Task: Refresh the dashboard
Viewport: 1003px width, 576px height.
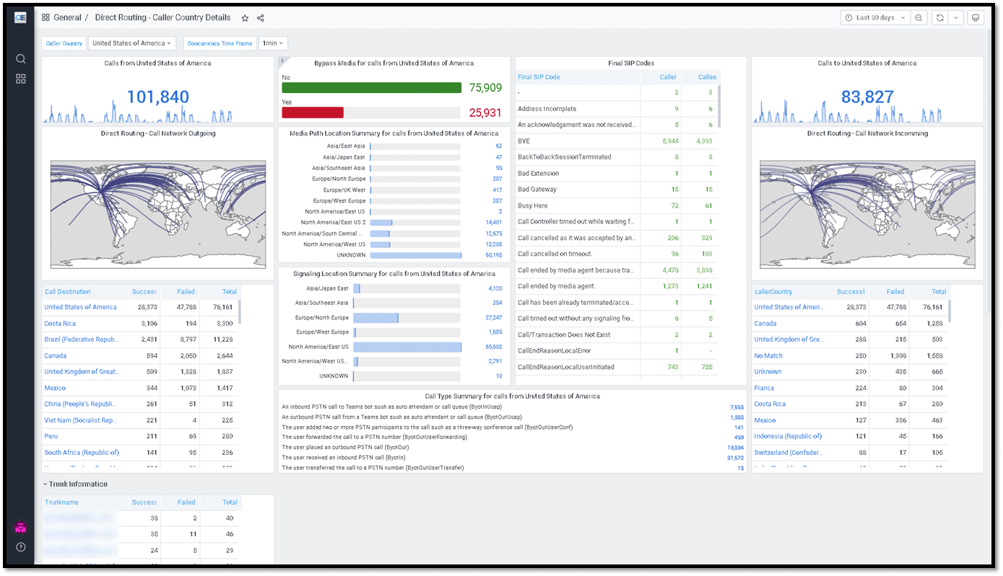Action: (x=939, y=18)
